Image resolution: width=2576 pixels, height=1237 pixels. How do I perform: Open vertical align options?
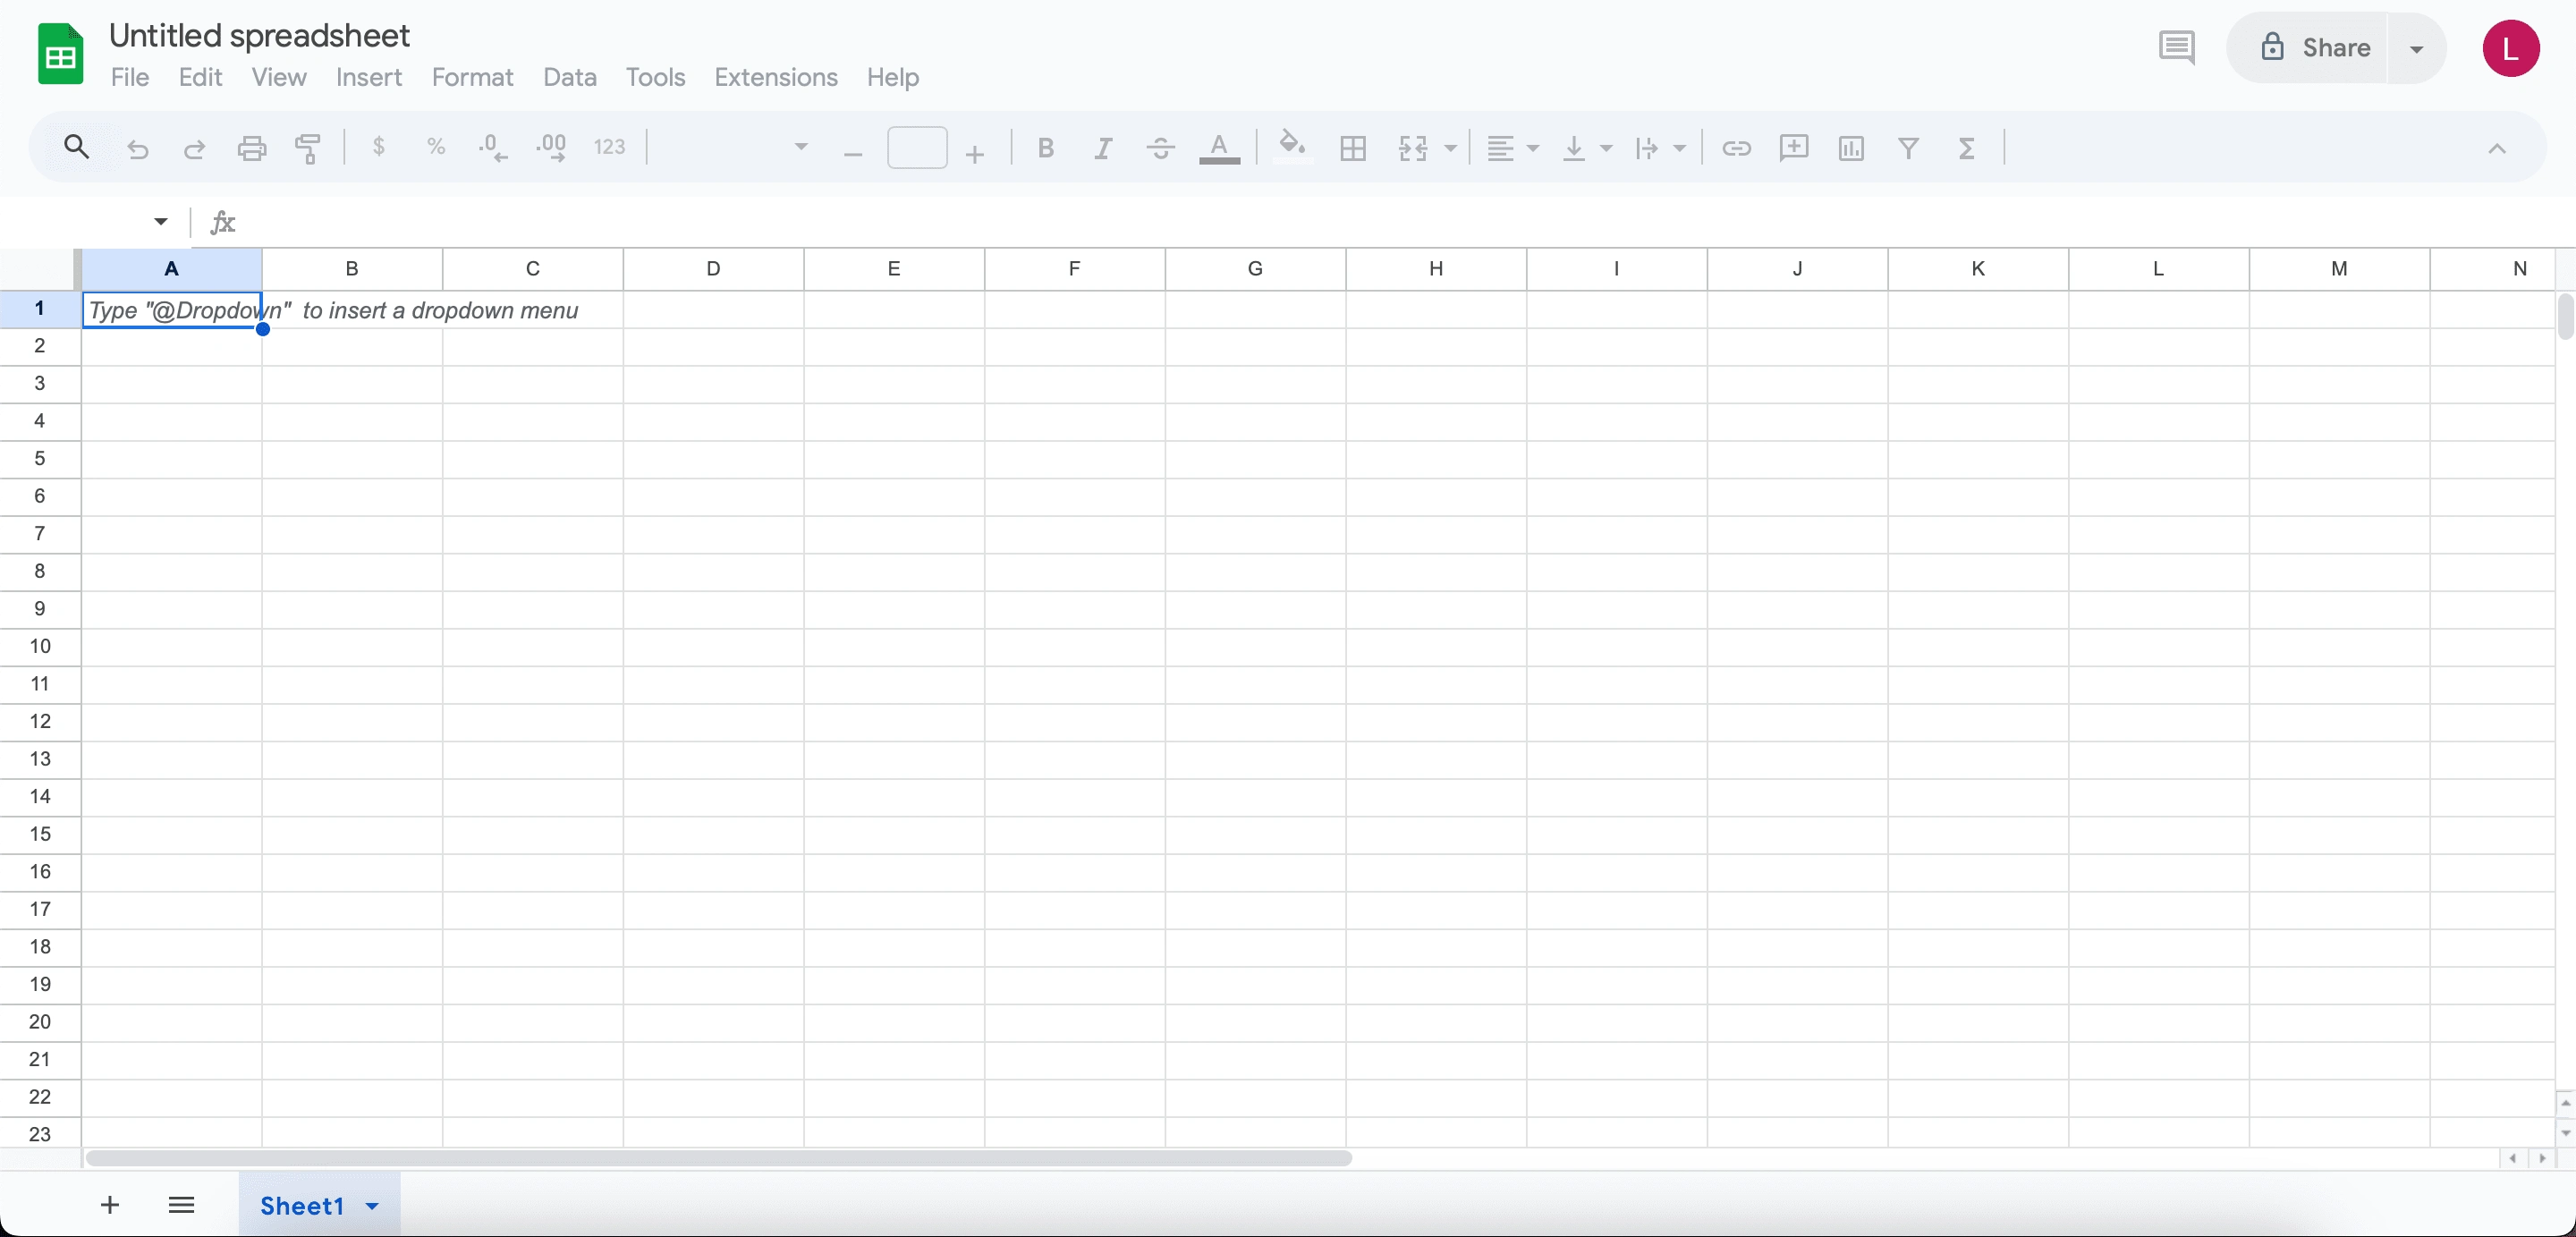[x=1586, y=148]
